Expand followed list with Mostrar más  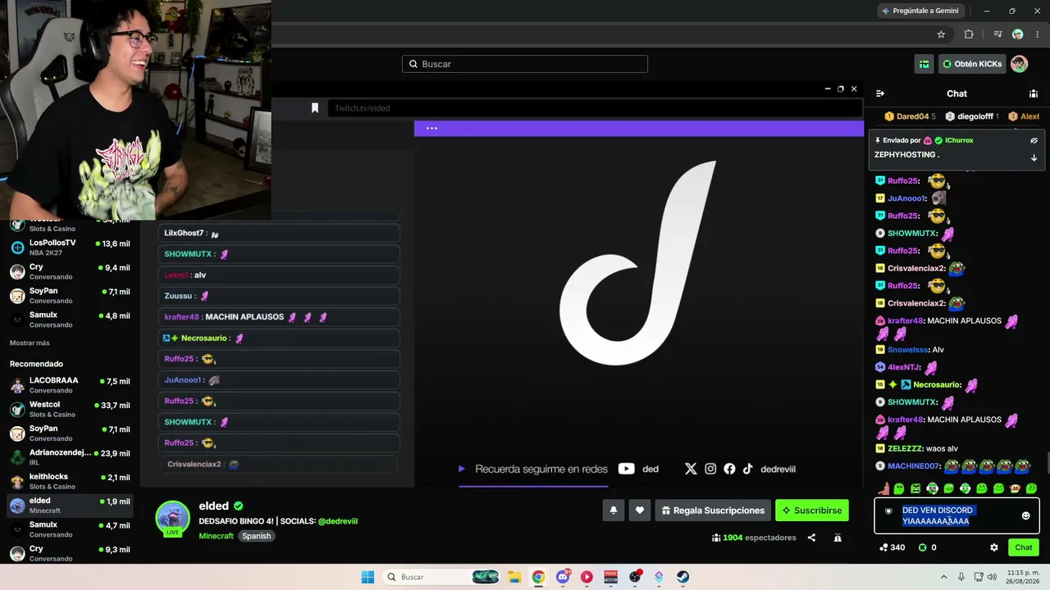pos(30,343)
